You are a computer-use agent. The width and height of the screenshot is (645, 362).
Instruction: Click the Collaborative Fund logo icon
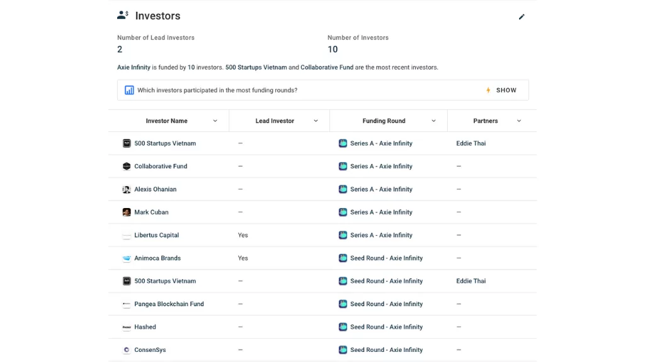coord(127,166)
